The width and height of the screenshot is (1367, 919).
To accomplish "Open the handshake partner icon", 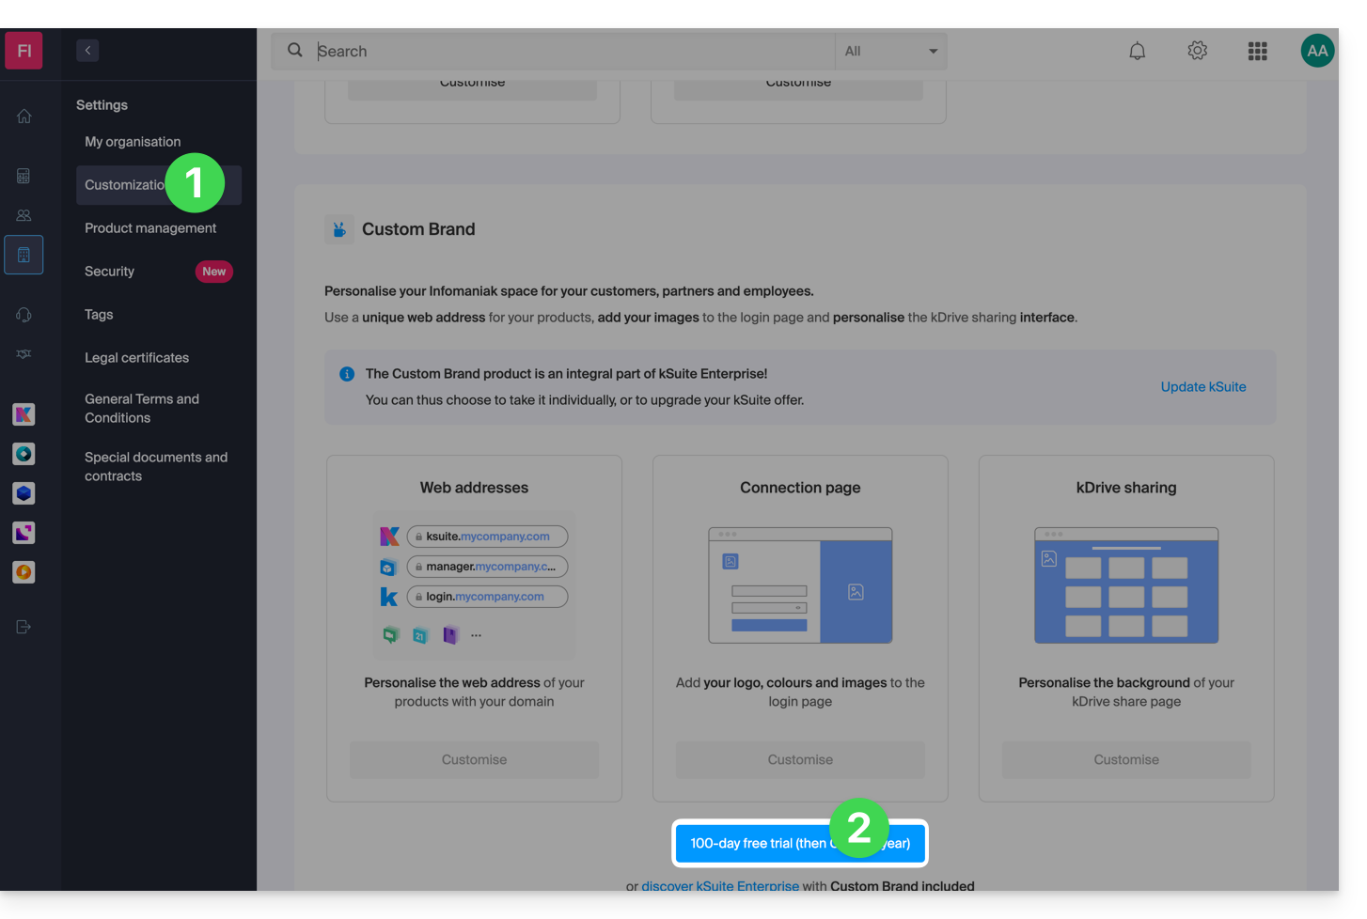I will [x=24, y=354].
